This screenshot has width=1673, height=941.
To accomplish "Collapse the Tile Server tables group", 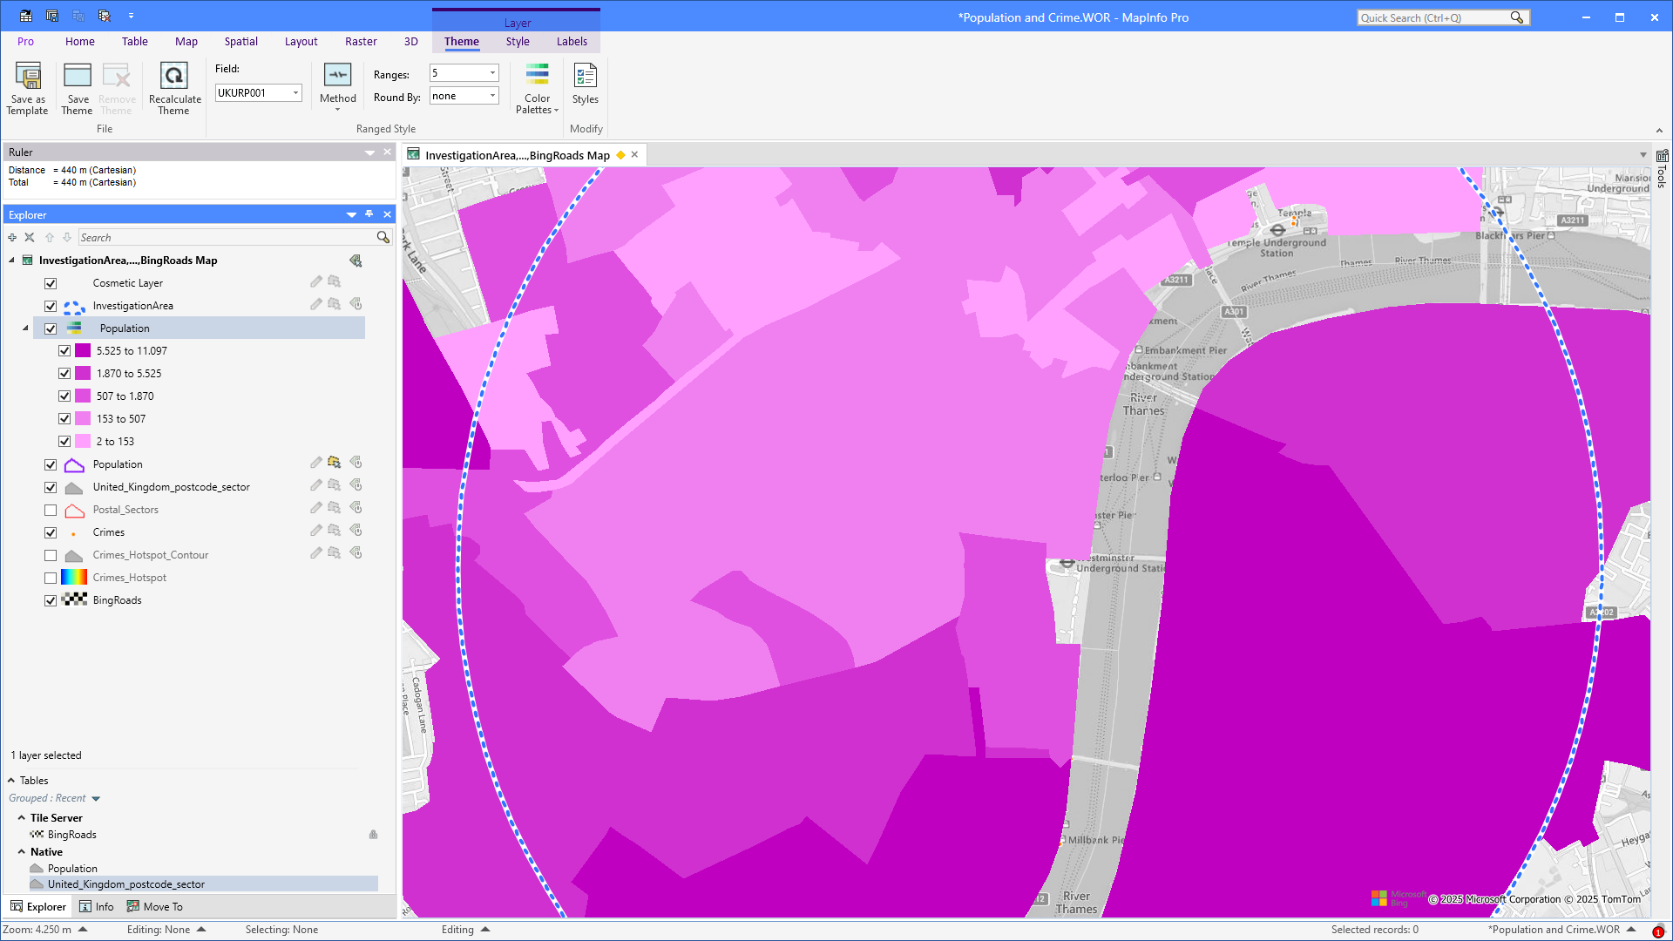I will (x=21, y=818).
